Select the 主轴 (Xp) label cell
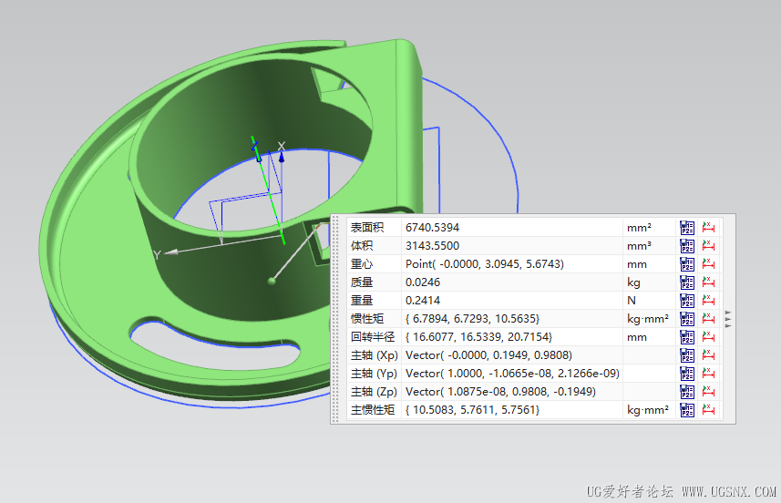The height and width of the screenshot is (503, 781). pyautogui.click(x=374, y=355)
